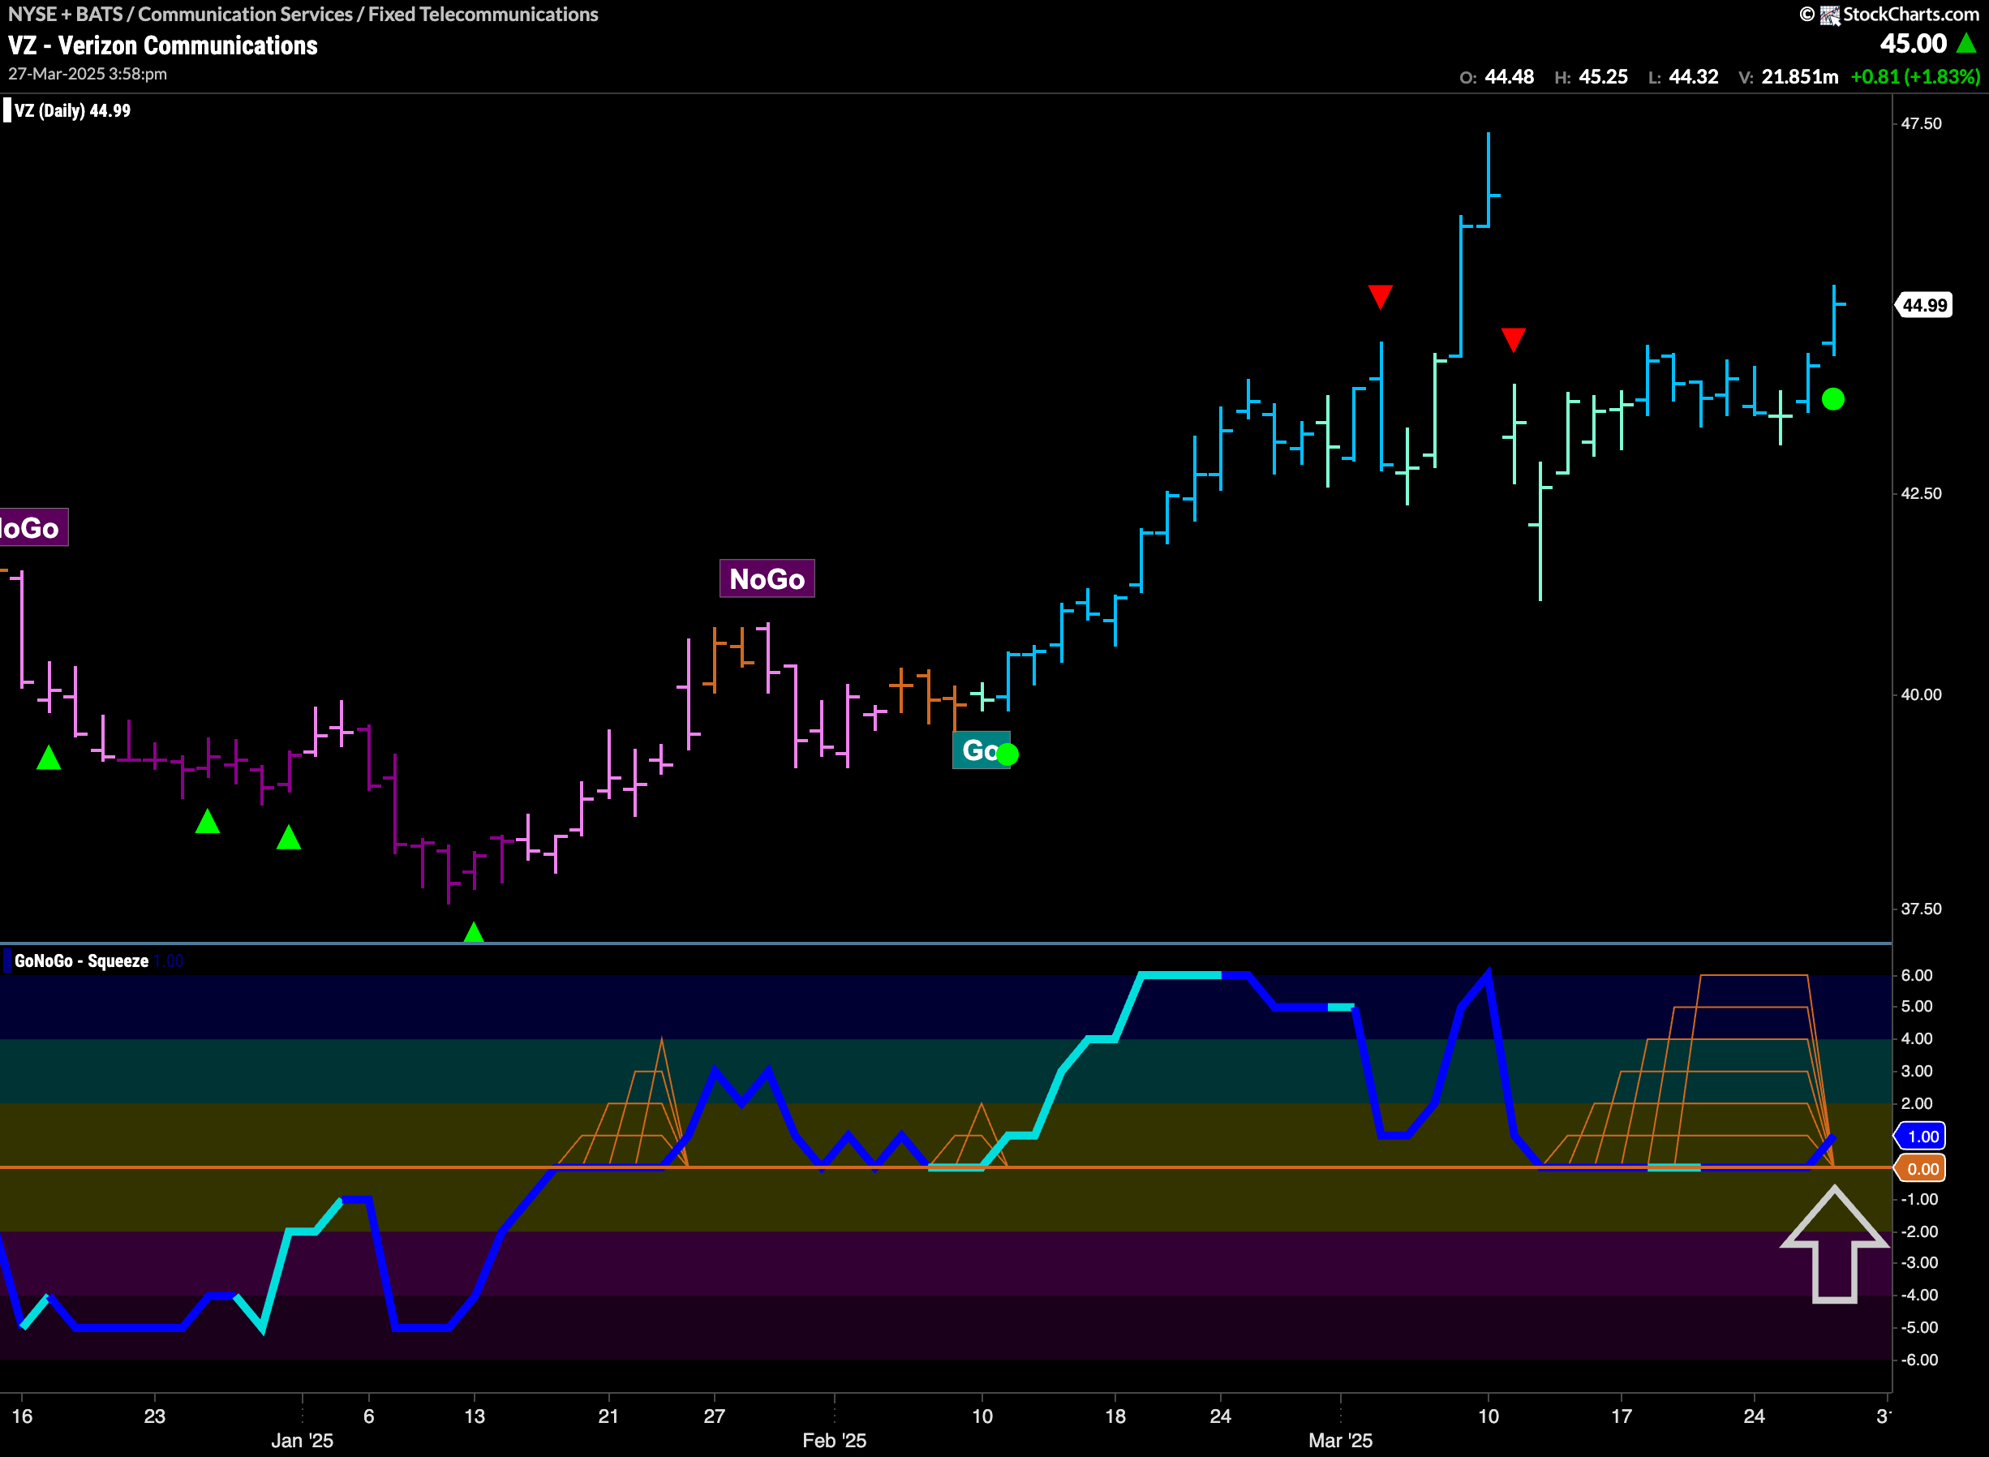Click the 6.00 oscillator axis label

(x=1917, y=974)
